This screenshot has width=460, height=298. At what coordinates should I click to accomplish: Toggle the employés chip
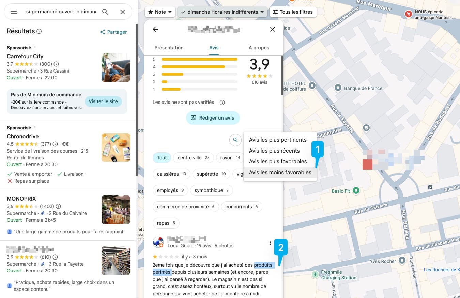pos(170,190)
